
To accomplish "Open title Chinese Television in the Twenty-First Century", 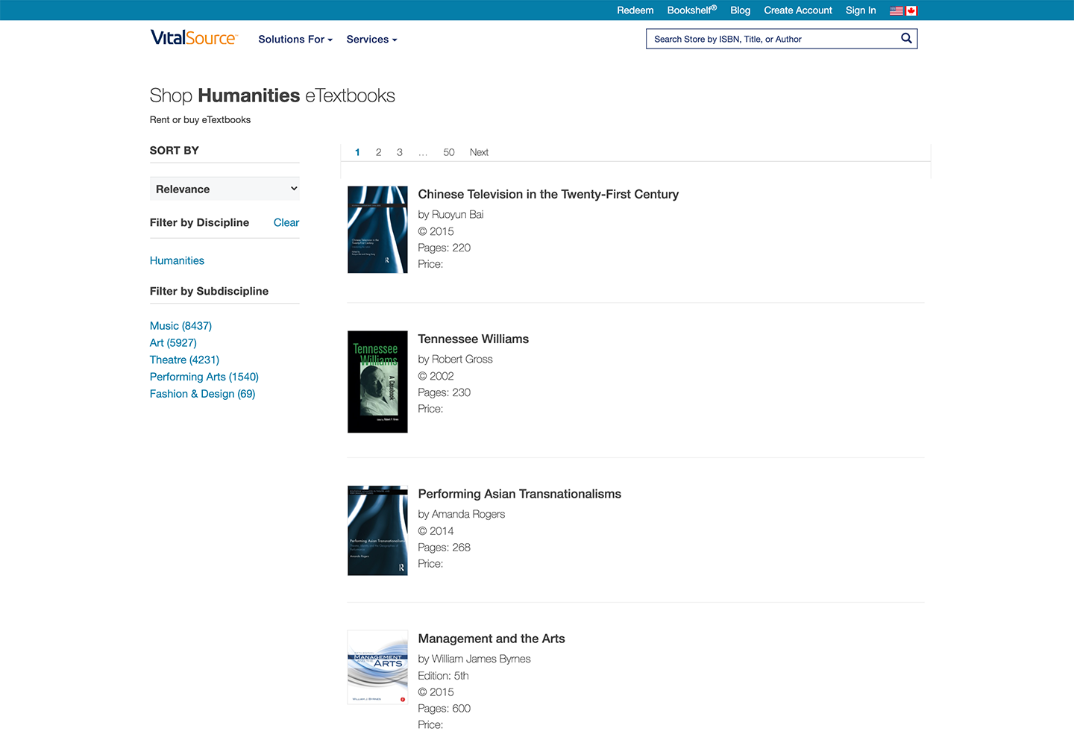I will tap(548, 194).
